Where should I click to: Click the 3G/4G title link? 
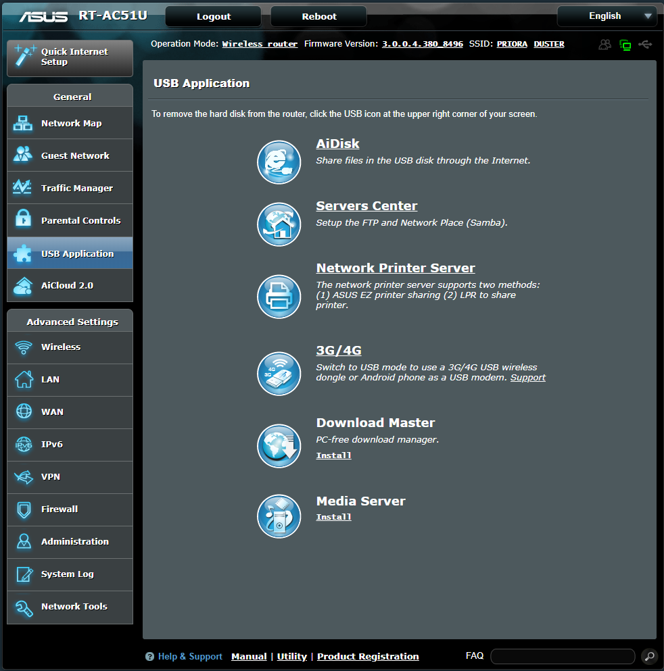coord(339,351)
